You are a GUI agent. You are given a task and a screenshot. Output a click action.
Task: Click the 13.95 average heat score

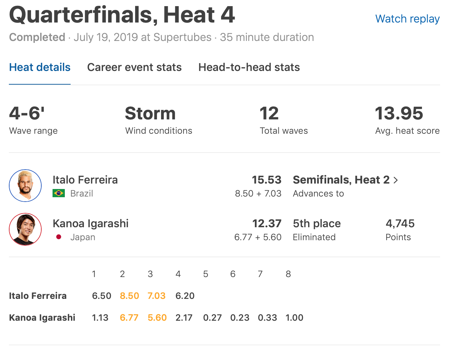pos(399,114)
